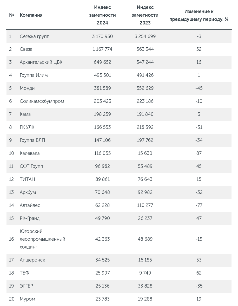This screenshot has width=238, height=306.
Task: Select the СФТ Групп company cell
Action: (x=31, y=166)
